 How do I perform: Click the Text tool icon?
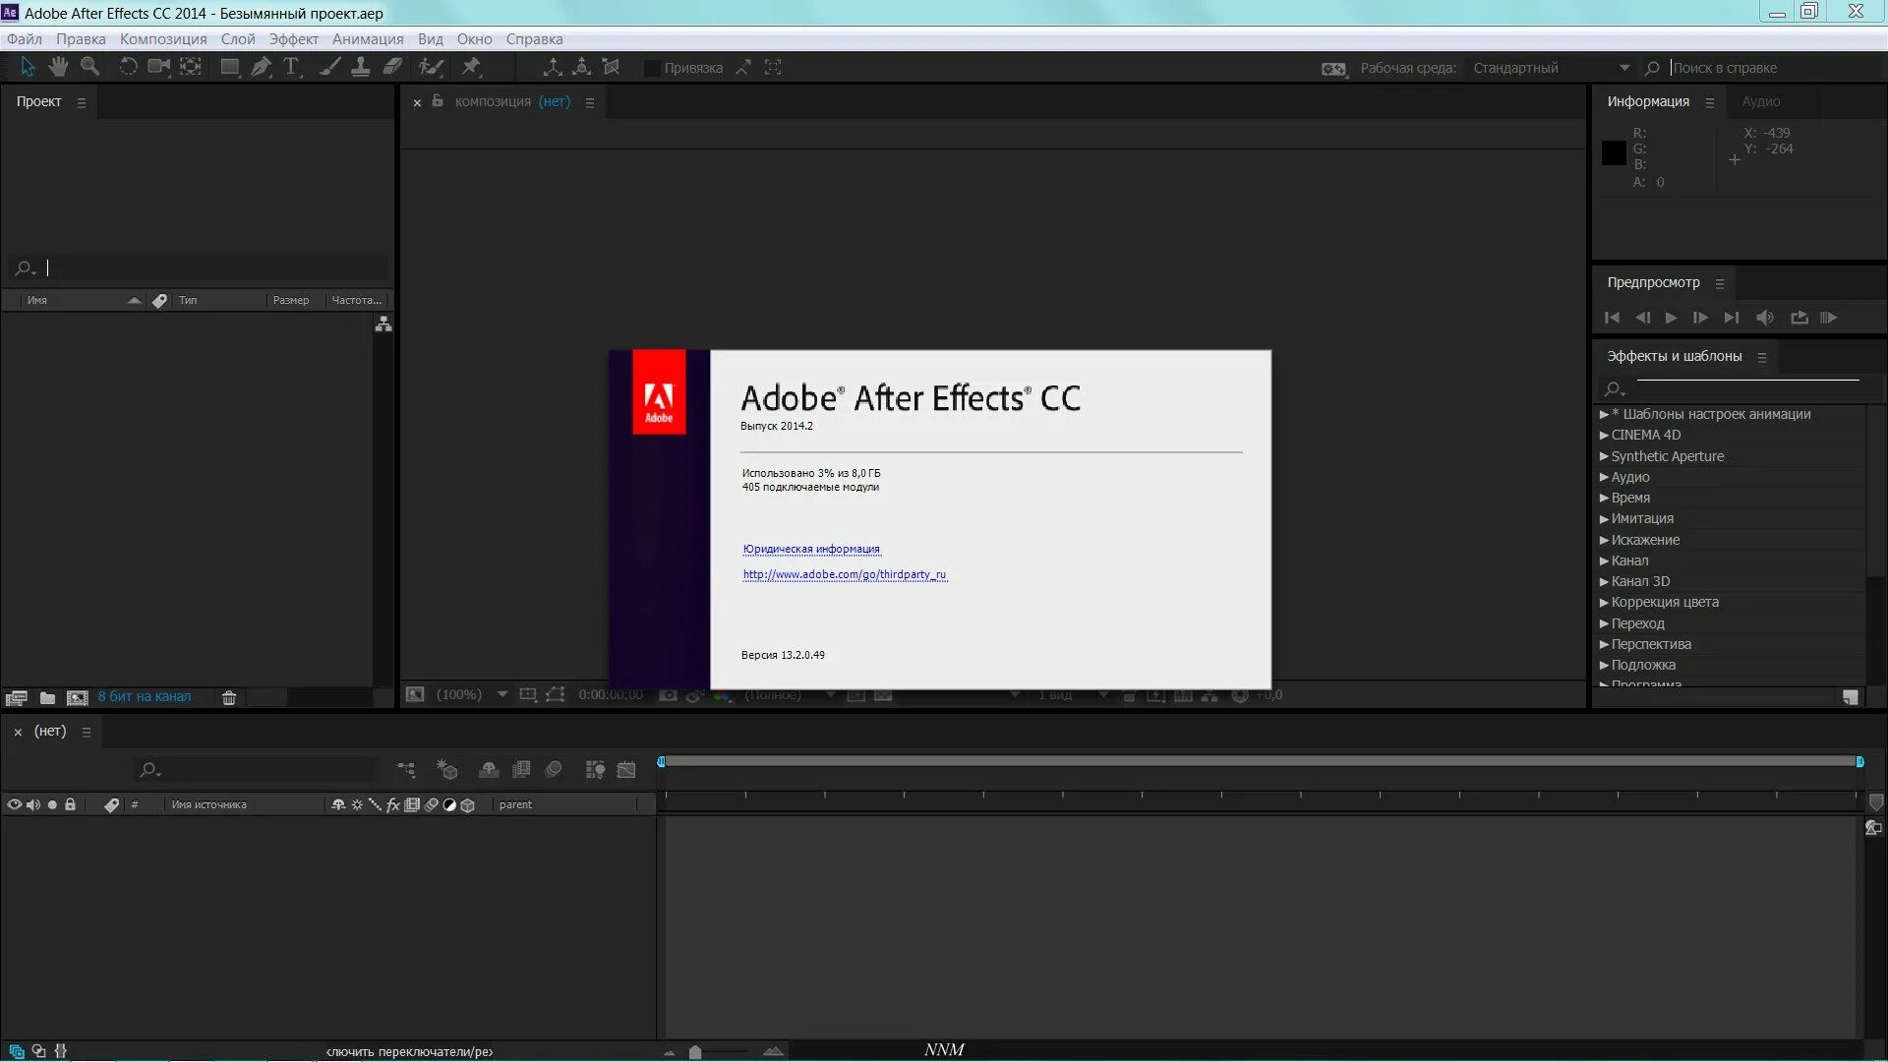tap(290, 68)
